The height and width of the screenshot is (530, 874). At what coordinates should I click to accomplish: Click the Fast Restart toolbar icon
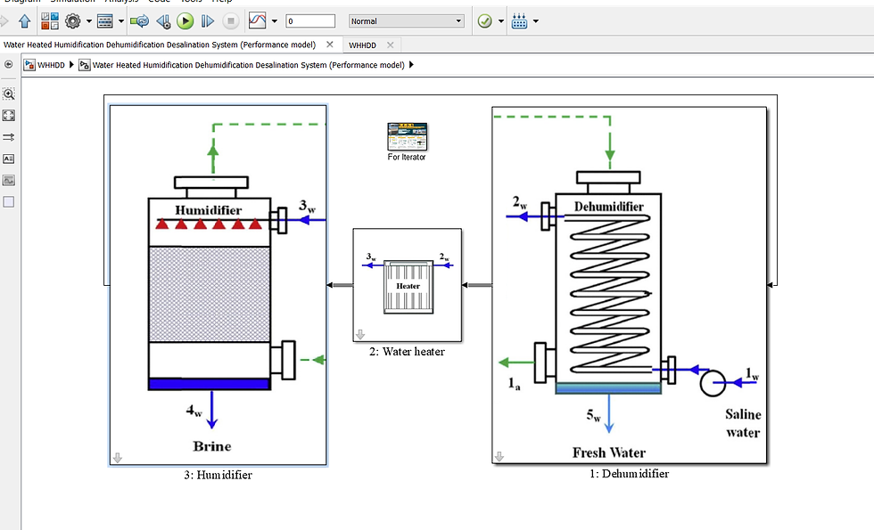click(139, 21)
